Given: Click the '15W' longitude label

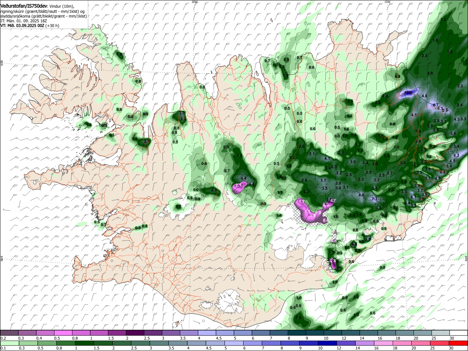Looking at the screenshot, I should [387, 2].
